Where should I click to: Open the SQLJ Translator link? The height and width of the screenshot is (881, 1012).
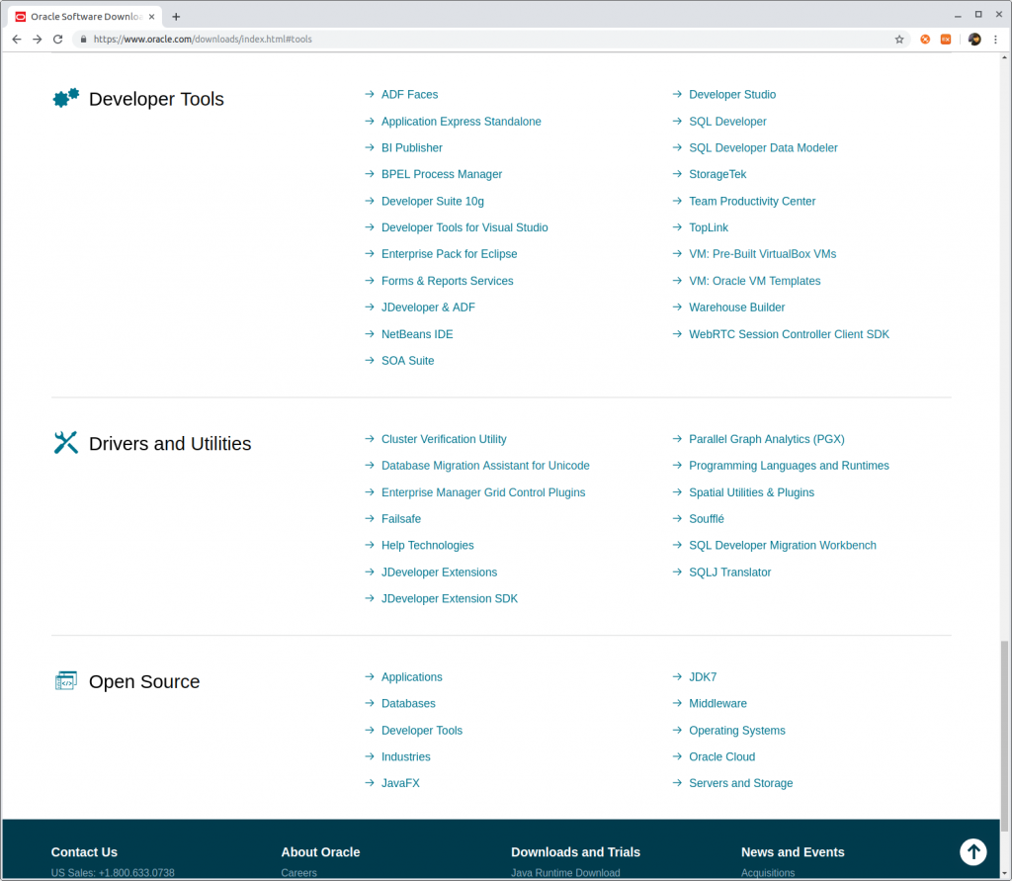click(730, 573)
